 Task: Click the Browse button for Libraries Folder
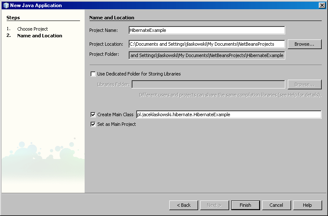pyautogui.click(x=305, y=84)
